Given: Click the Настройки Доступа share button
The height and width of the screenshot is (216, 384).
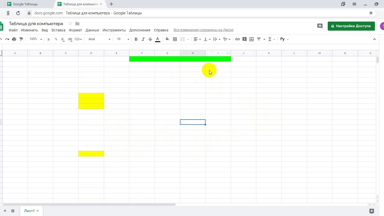Looking at the screenshot, I should point(351,26).
